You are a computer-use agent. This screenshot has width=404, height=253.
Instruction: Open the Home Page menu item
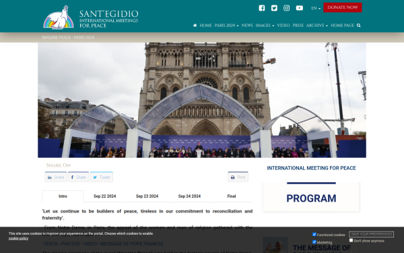pos(342,26)
